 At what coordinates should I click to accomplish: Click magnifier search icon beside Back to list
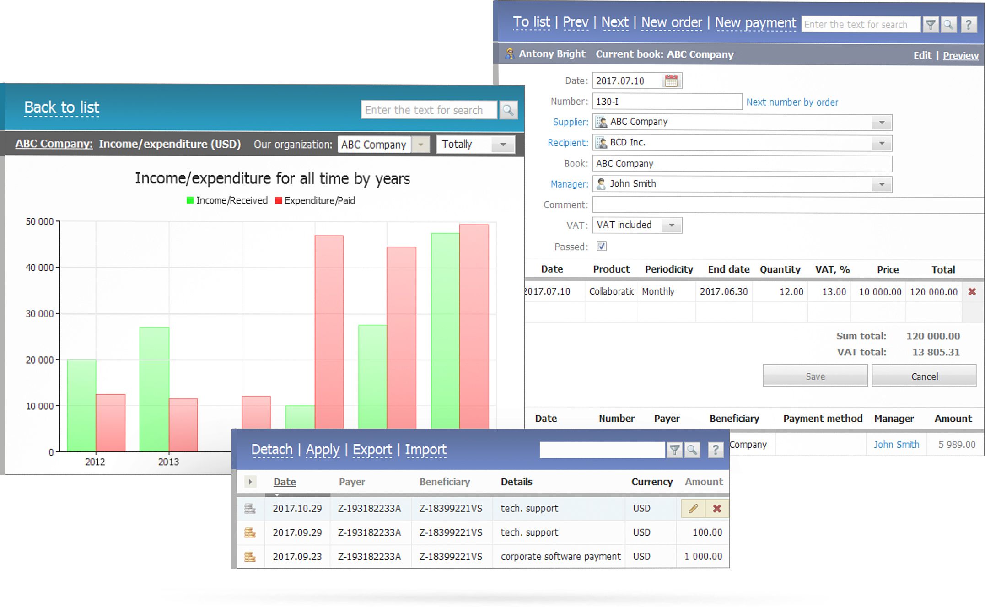508,110
